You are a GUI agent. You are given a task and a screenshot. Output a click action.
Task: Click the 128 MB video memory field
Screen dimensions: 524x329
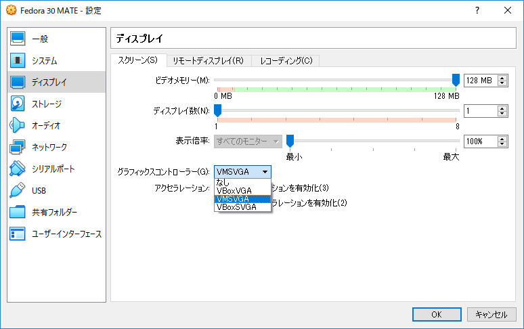pos(481,81)
